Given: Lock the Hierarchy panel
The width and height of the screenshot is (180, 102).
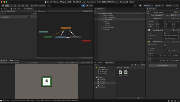Looking at the screenshot, I should [x=142, y=9].
